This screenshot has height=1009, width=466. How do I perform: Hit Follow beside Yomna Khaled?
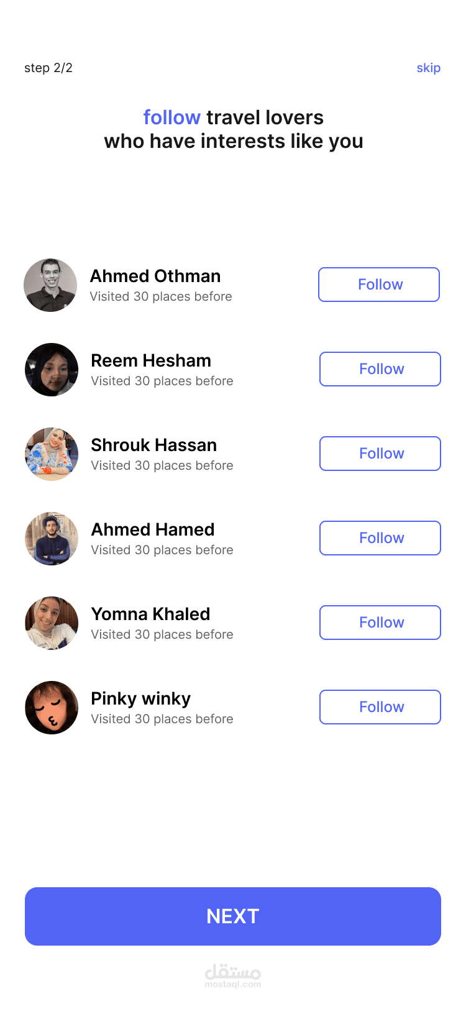380,623
